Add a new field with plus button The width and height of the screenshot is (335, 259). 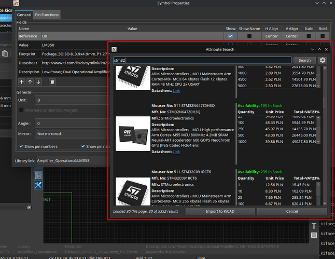(22, 82)
